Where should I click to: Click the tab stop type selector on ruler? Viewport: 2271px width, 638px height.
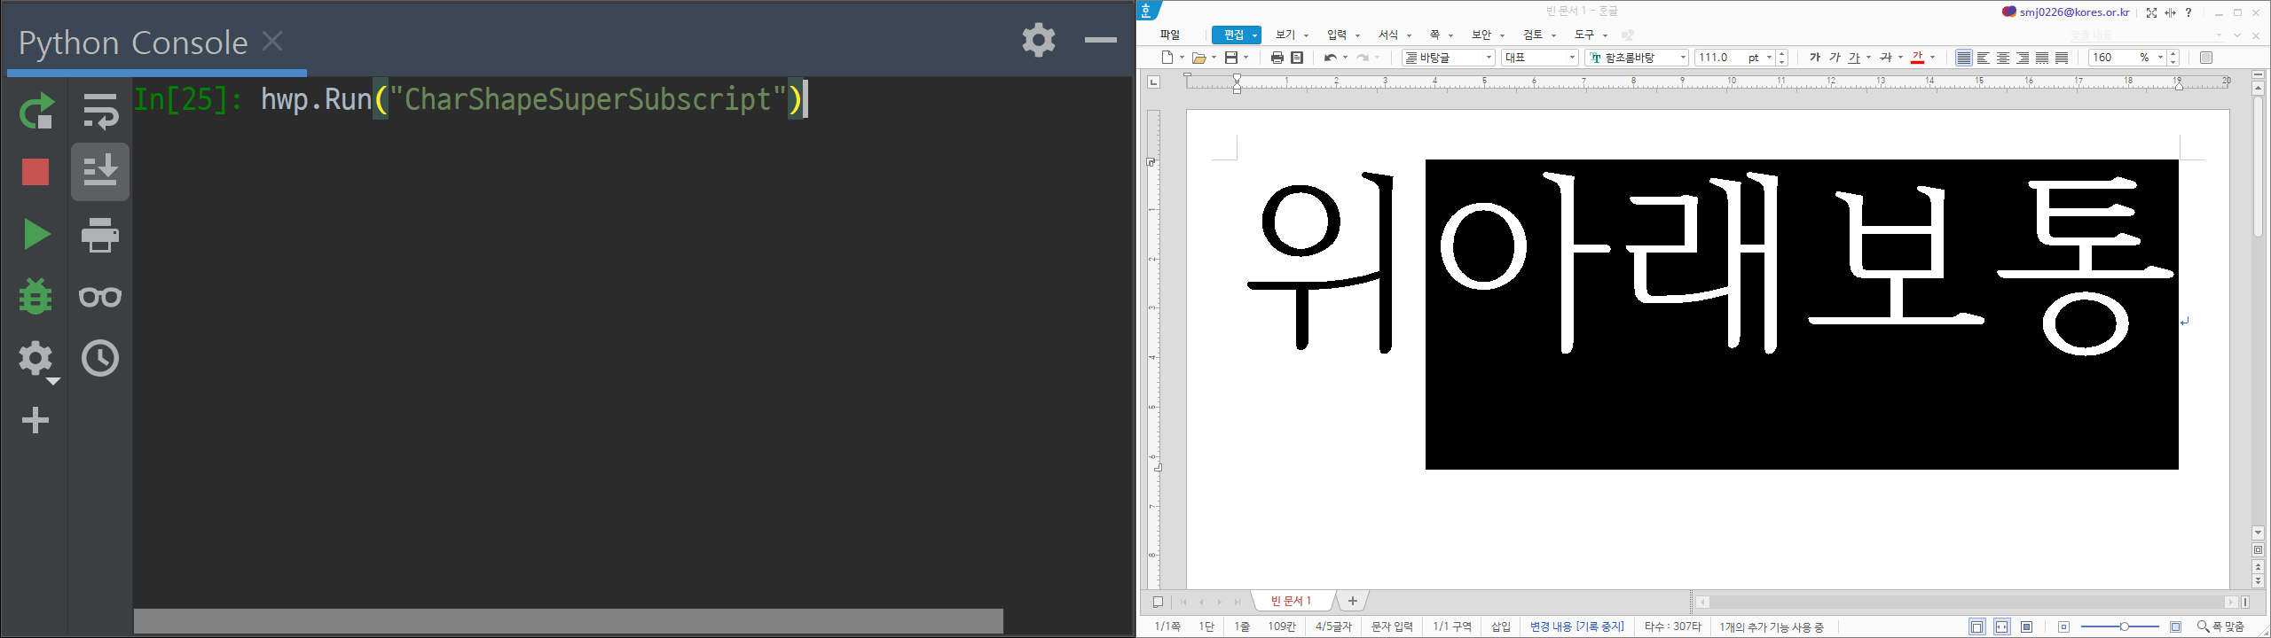tap(1154, 82)
